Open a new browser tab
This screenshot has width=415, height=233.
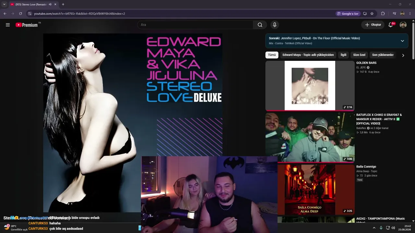(x=63, y=5)
